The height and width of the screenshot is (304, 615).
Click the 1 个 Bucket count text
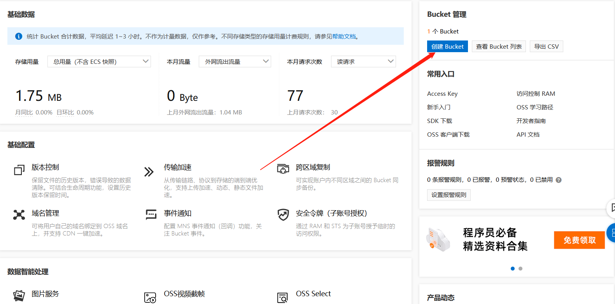(443, 32)
